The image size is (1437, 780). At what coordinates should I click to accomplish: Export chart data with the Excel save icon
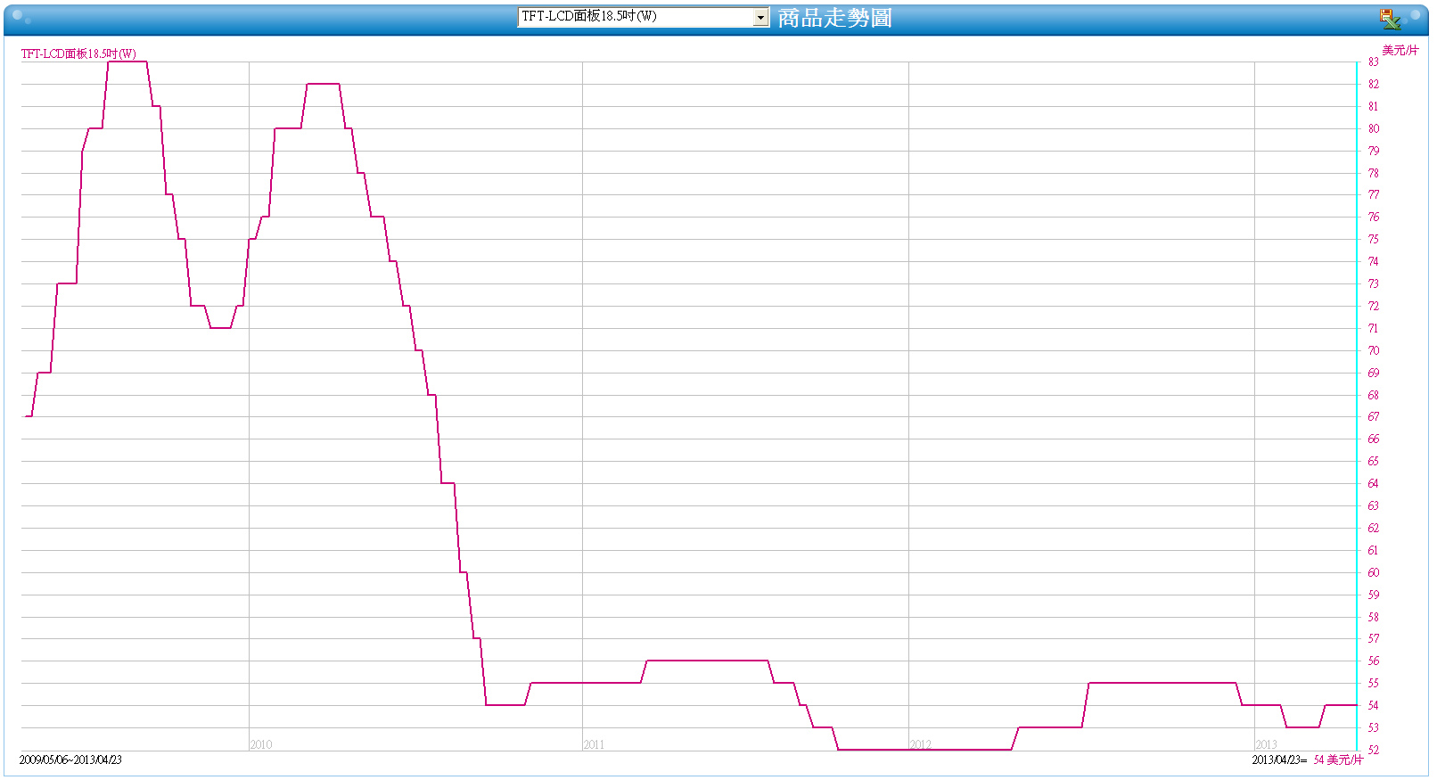click(1389, 18)
